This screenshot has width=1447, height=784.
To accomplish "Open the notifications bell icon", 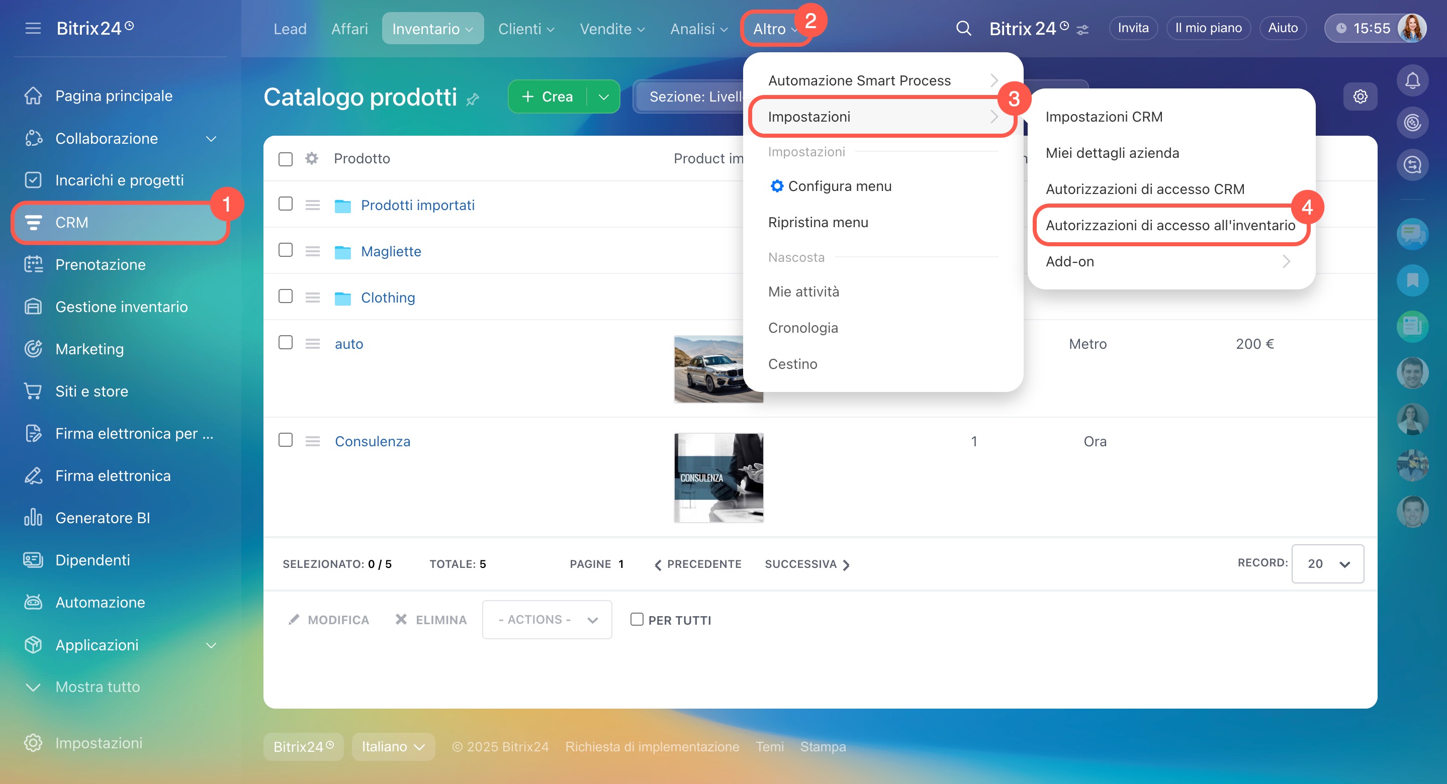I will coord(1412,81).
